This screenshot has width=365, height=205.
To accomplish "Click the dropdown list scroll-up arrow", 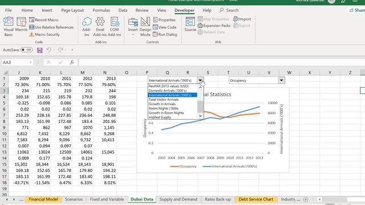I will [200, 87].
